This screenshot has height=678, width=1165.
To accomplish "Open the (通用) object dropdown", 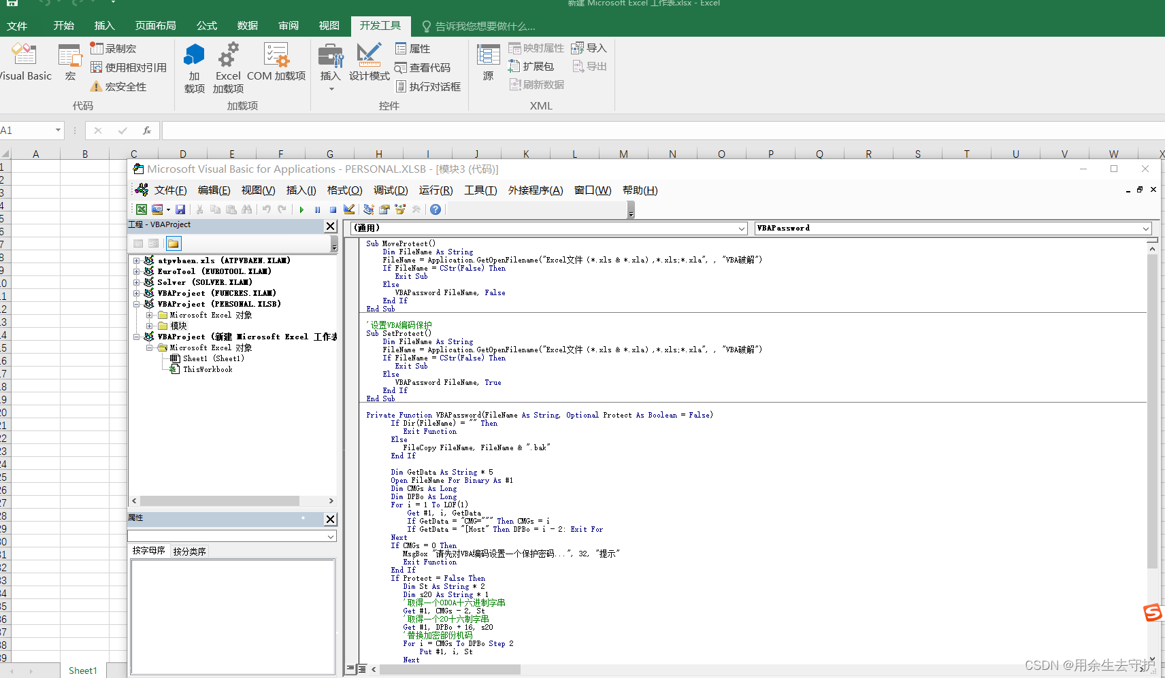I will (742, 228).
